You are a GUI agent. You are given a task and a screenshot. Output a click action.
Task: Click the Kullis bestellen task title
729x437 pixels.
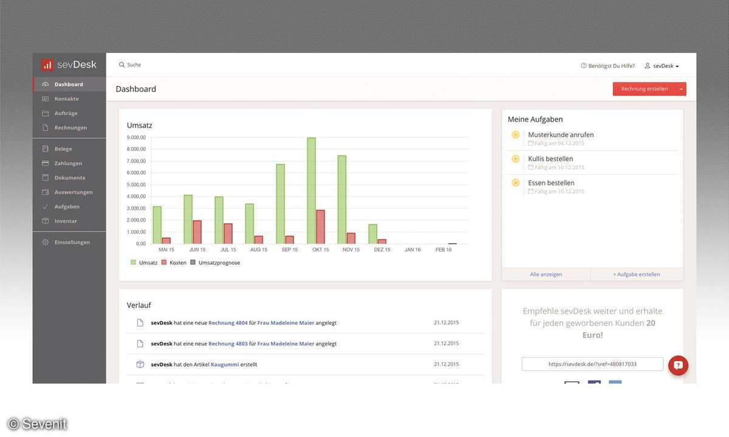(x=551, y=159)
